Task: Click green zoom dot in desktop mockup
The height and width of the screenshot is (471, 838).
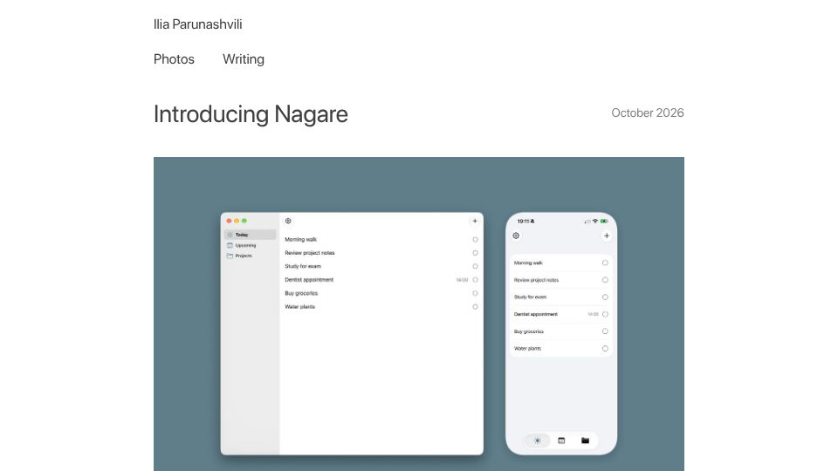Action: (244, 221)
